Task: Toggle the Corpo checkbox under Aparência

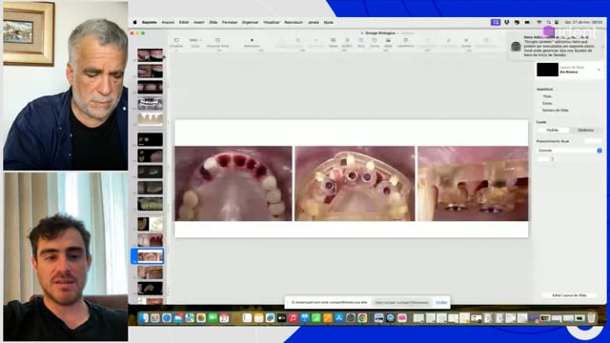Action: click(539, 104)
